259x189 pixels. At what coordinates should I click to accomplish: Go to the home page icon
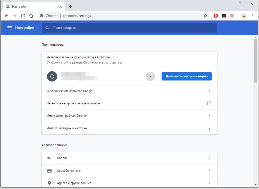point(31,16)
